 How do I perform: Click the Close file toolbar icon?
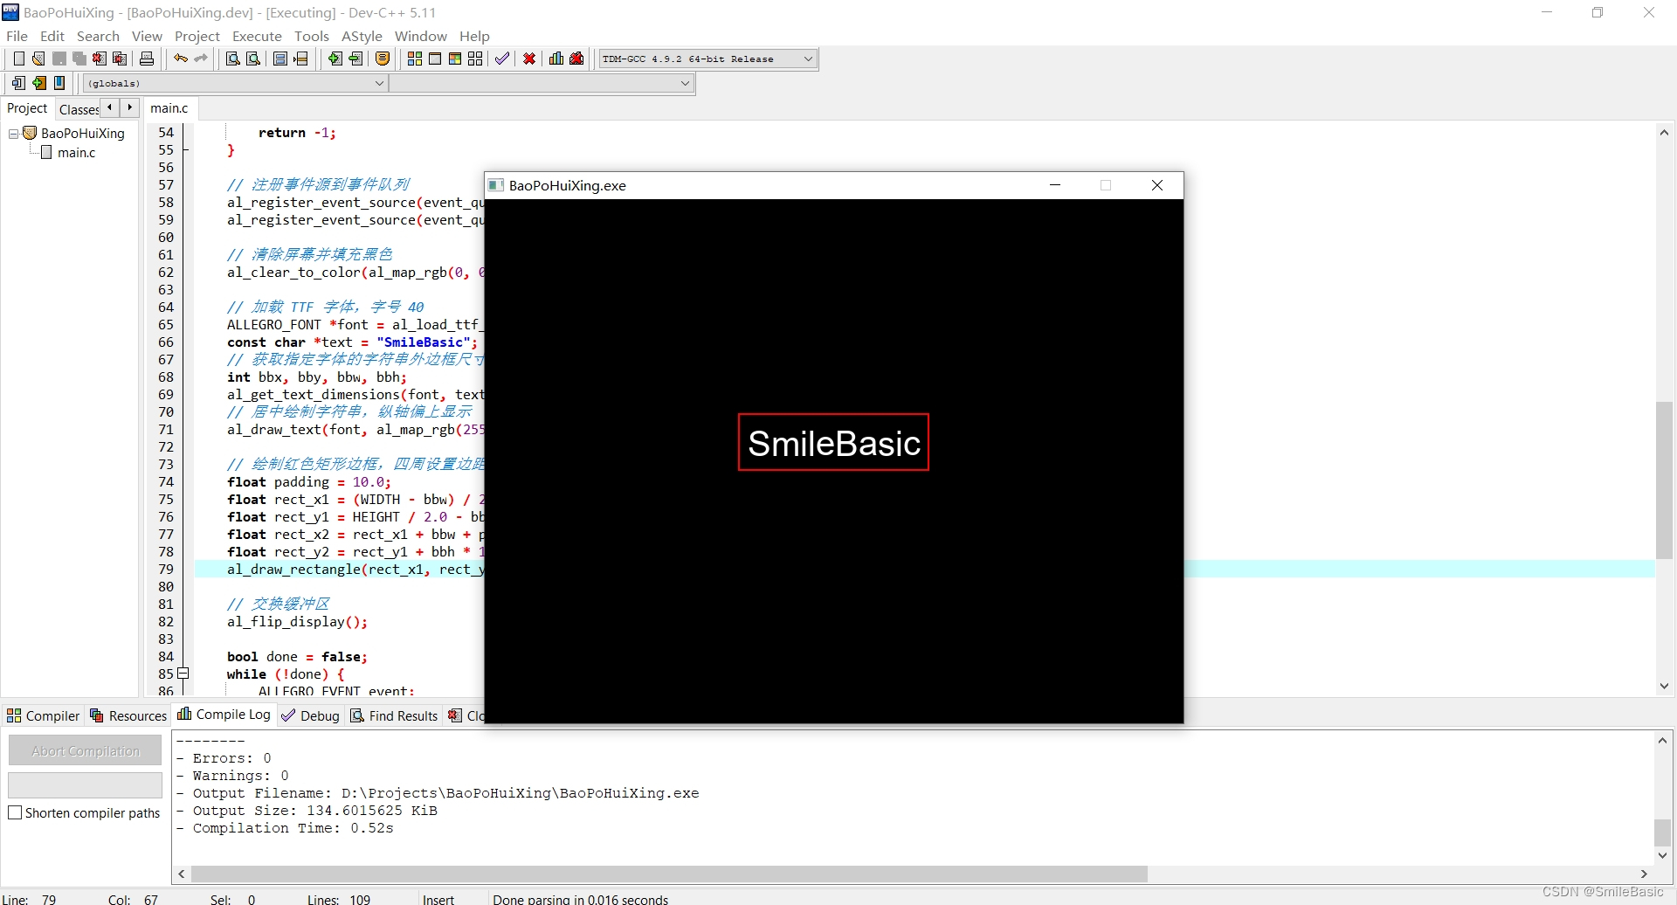click(x=100, y=59)
